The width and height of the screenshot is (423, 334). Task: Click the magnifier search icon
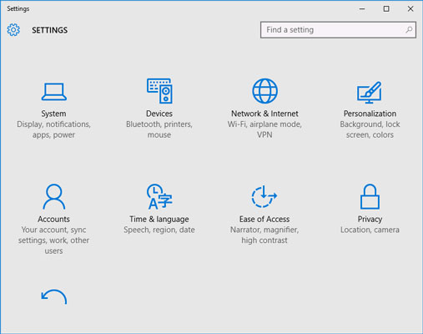coord(409,29)
